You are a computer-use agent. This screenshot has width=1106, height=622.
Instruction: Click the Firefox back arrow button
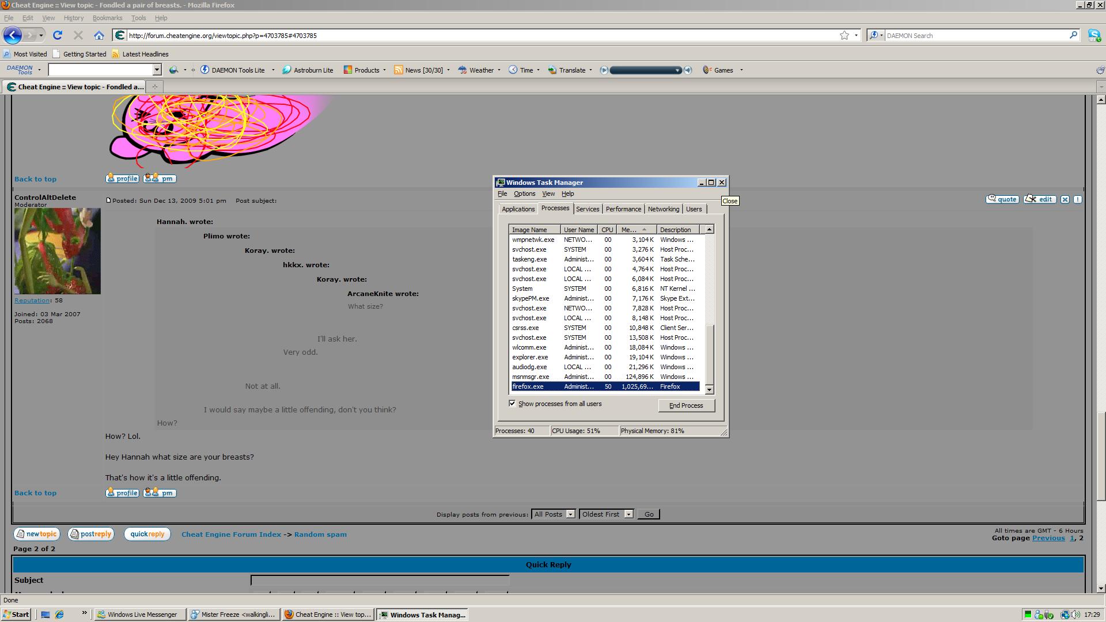[13, 36]
